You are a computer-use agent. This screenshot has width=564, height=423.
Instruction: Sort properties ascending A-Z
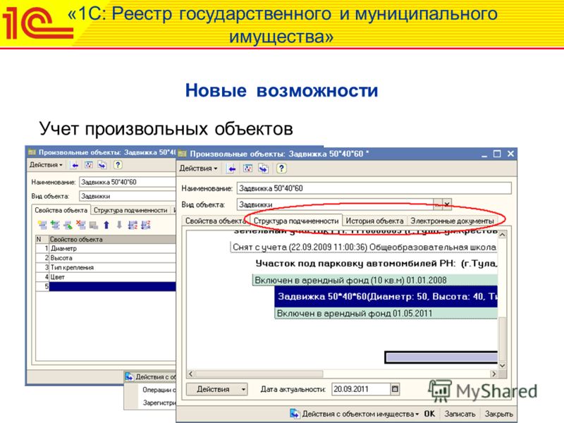(133, 225)
